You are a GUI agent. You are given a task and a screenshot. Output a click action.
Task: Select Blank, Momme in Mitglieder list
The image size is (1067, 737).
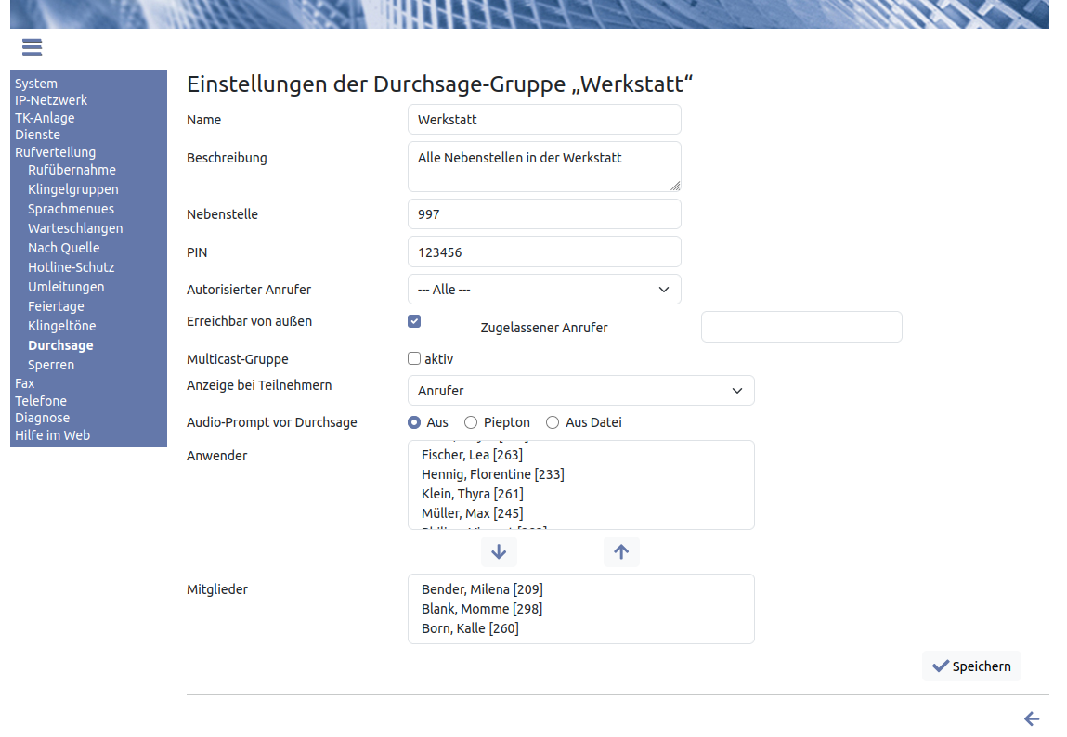[x=481, y=609]
